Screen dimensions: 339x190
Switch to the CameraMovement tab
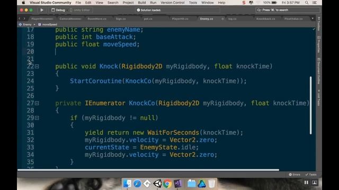pos(70,19)
